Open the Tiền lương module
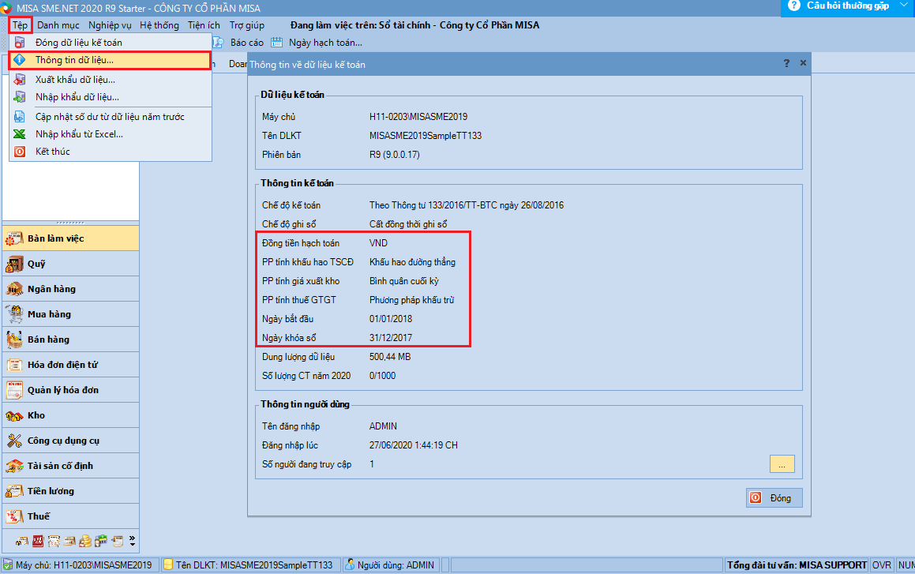The image size is (915, 574). (x=70, y=491)
